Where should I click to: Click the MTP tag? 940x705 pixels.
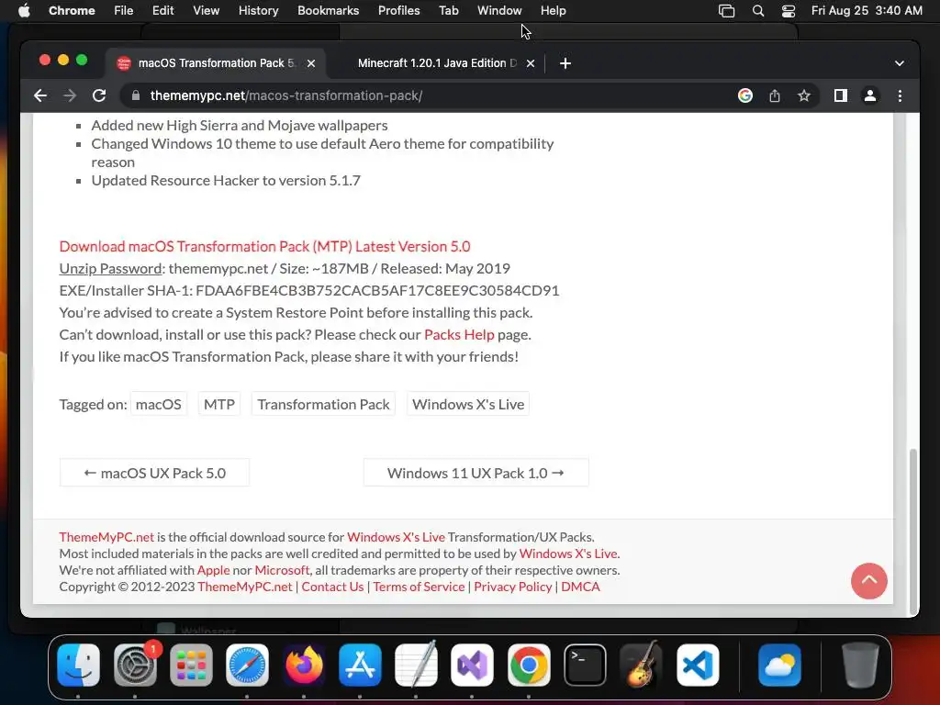tap(219, 404)
